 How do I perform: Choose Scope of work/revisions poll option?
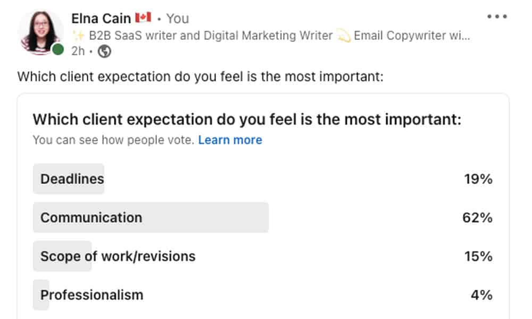pyautogui.click(x=118, y=256)
